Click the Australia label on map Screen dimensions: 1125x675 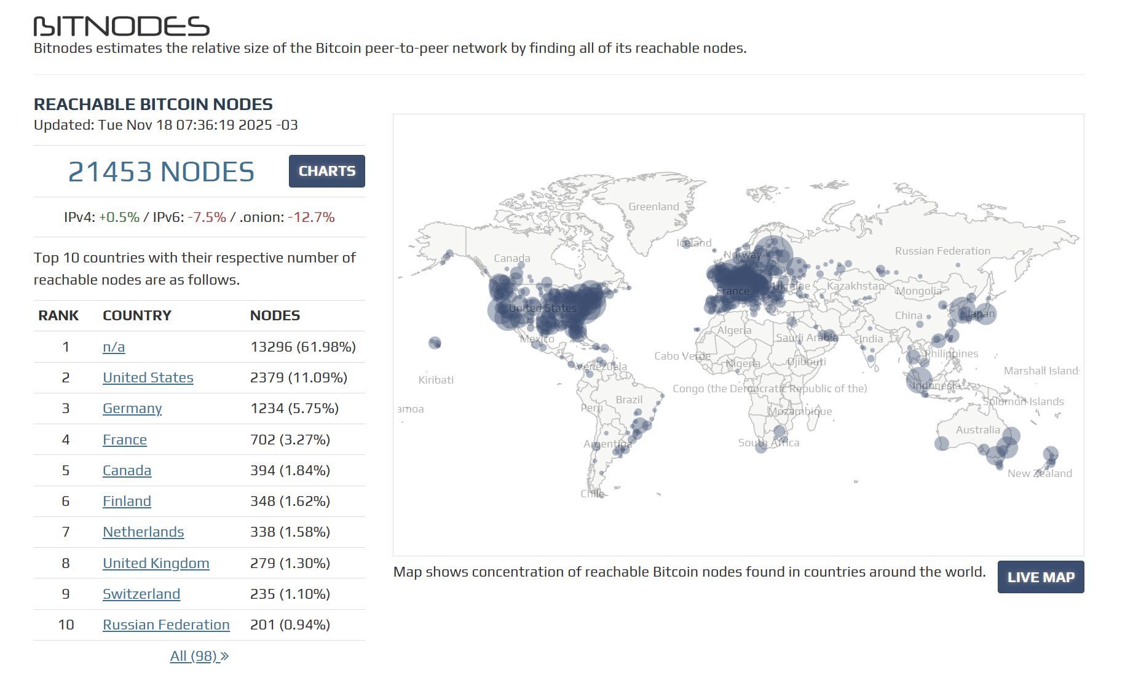point(977,430)
